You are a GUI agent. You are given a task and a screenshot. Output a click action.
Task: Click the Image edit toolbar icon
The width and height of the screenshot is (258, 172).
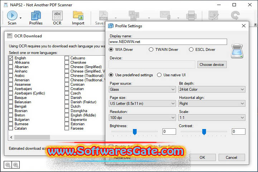pos(214,15)
